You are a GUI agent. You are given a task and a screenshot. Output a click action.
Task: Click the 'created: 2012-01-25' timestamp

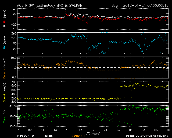pos(147,136)
